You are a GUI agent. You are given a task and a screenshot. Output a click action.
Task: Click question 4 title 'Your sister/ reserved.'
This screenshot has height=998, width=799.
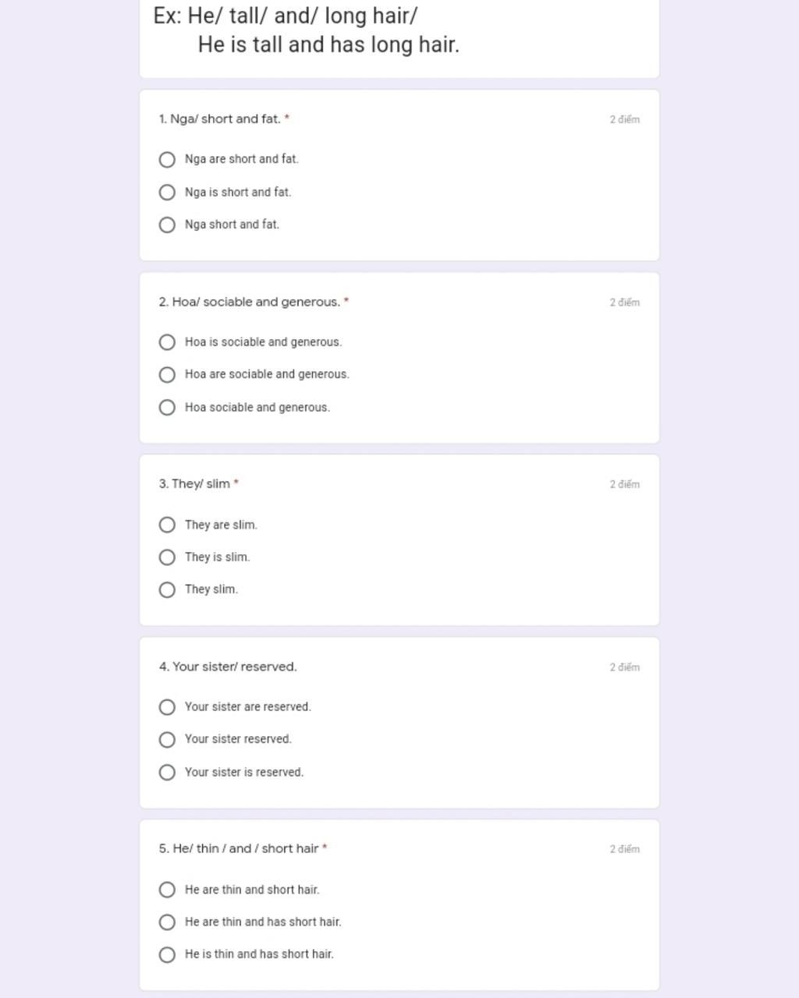pyautogui.click(x=228, y=667)
